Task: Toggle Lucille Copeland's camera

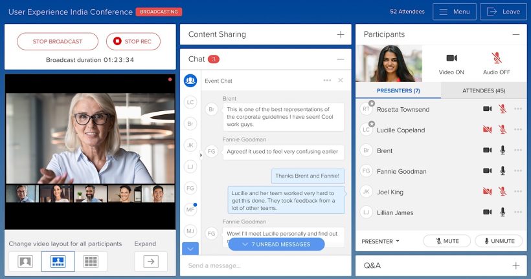Action: (487, 130)
